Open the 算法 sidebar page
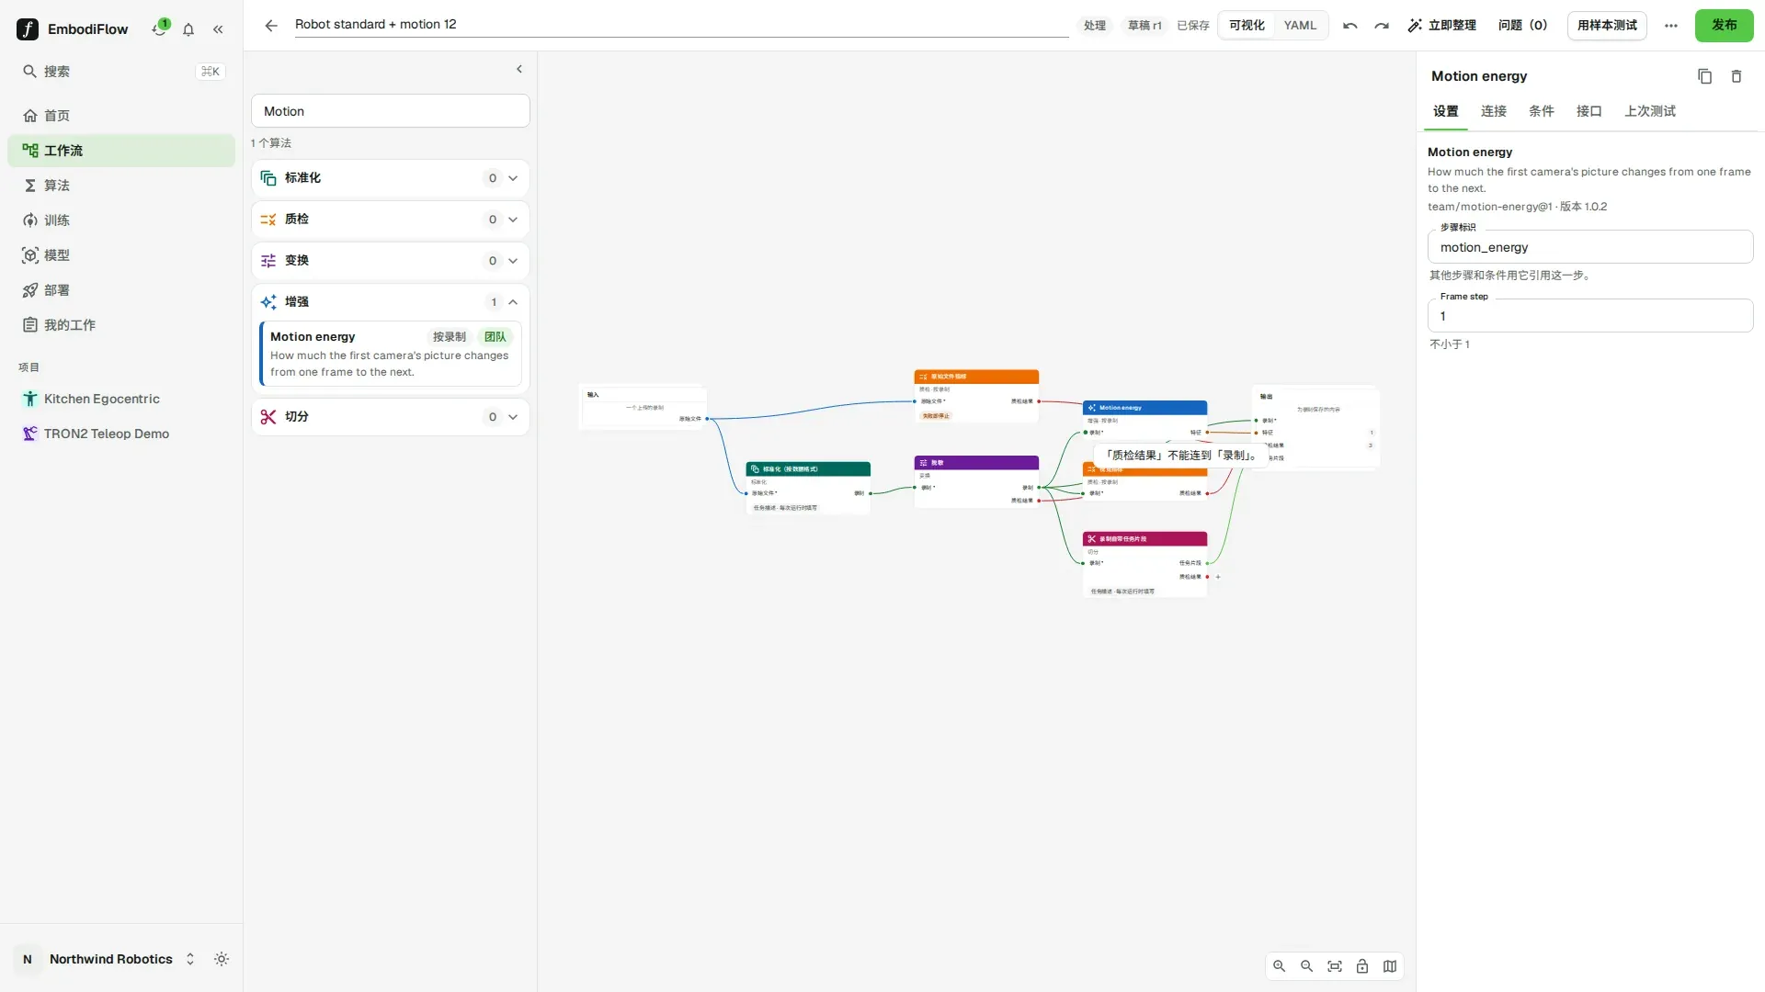 (121, 186)
